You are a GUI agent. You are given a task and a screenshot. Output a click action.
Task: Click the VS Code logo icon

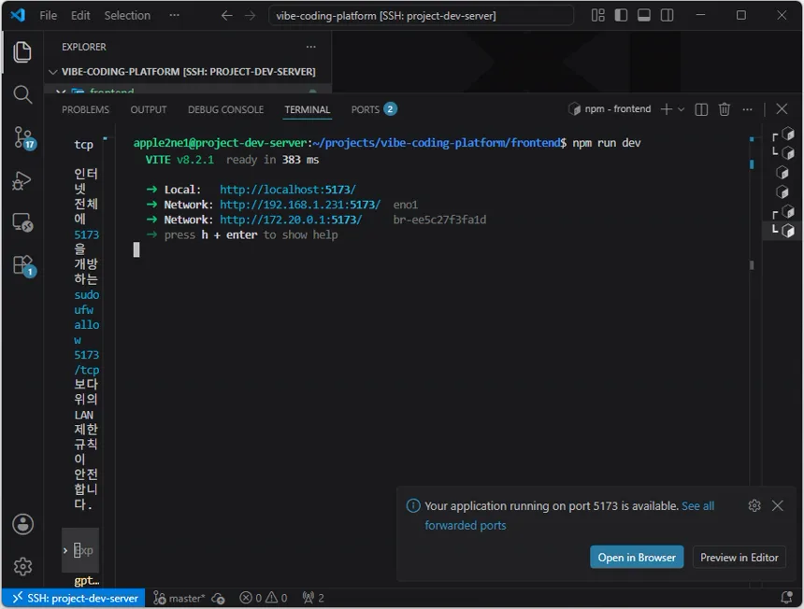[x=18, y=15]
